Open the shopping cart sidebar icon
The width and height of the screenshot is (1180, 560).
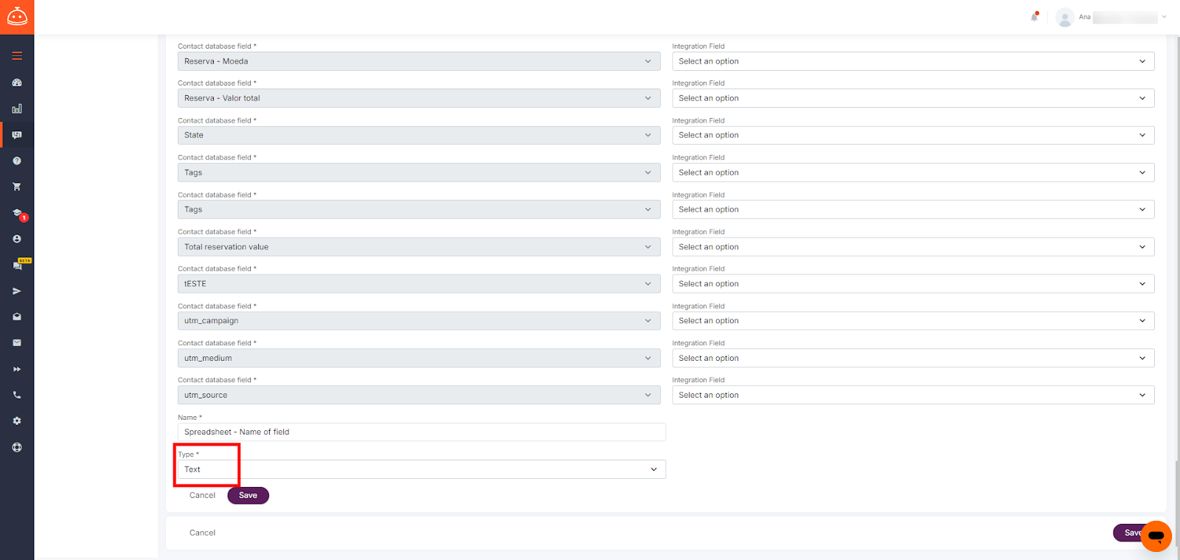pos(17,187)
